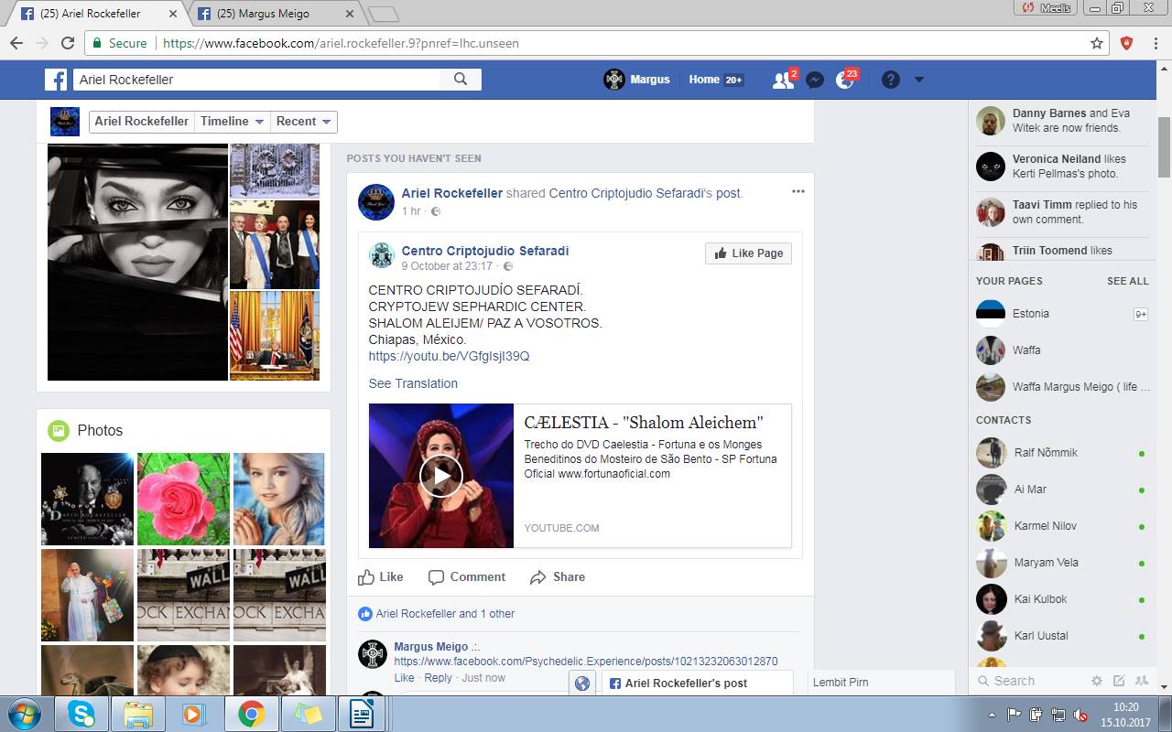Reload the page in Chrome
The image size is (1172, 732).
point(67,43)
